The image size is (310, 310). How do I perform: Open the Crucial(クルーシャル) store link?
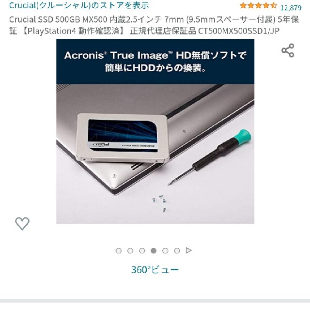(x=79, y=5)
